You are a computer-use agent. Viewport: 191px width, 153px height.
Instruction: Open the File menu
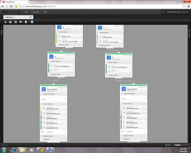[x=26, y=12]
